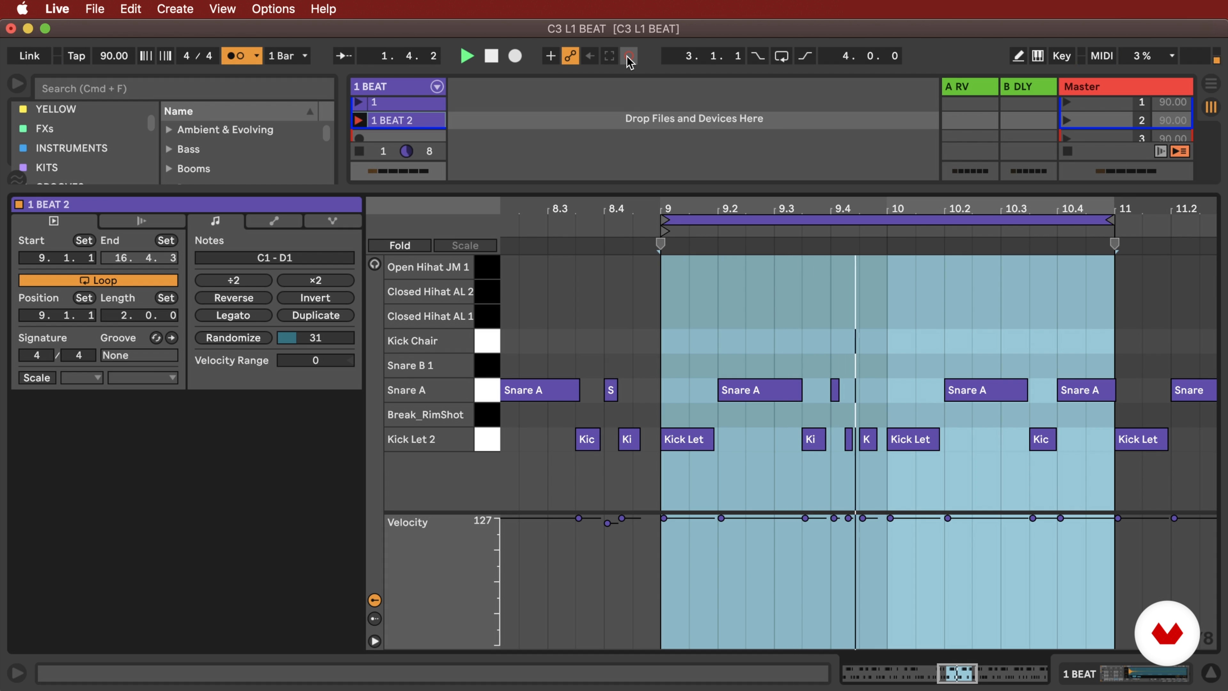The width and height of the screenshot is (1228, 691).
Task: Select the INSTRUMENTS collection
Action: [72, 148]
